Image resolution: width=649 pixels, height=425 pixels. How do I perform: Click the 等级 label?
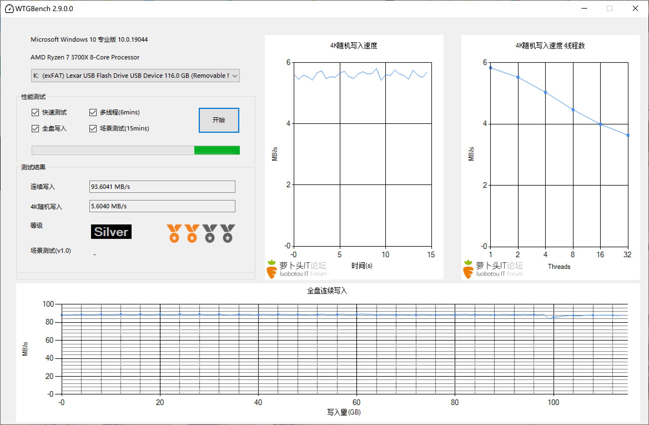coord(36,225)
